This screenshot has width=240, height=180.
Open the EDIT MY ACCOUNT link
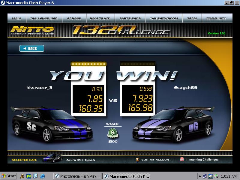[x=156, y=160]
